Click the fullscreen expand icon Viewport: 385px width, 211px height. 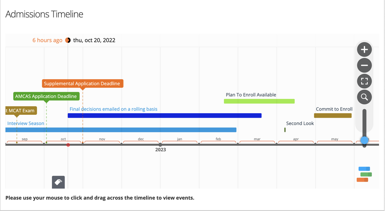pos(364,81)
